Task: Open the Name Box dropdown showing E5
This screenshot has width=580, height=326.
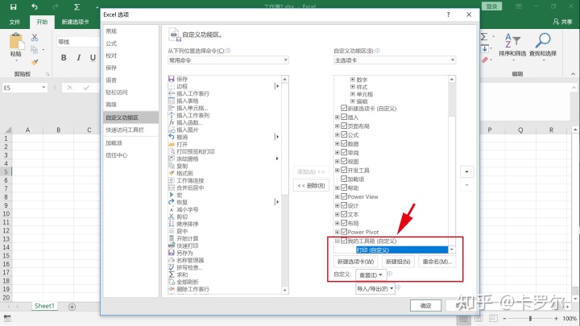Action: [x=43, y=88]
